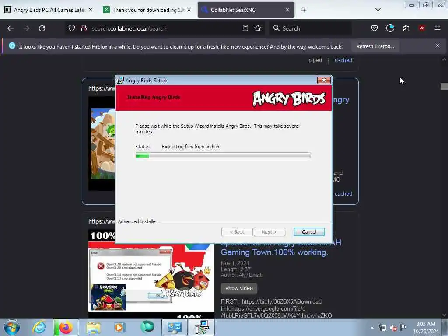This screenshot has height=336, width=448.
Task: Open the Windows Start menu
Action: pyautogui.click(x=12, y=327)
